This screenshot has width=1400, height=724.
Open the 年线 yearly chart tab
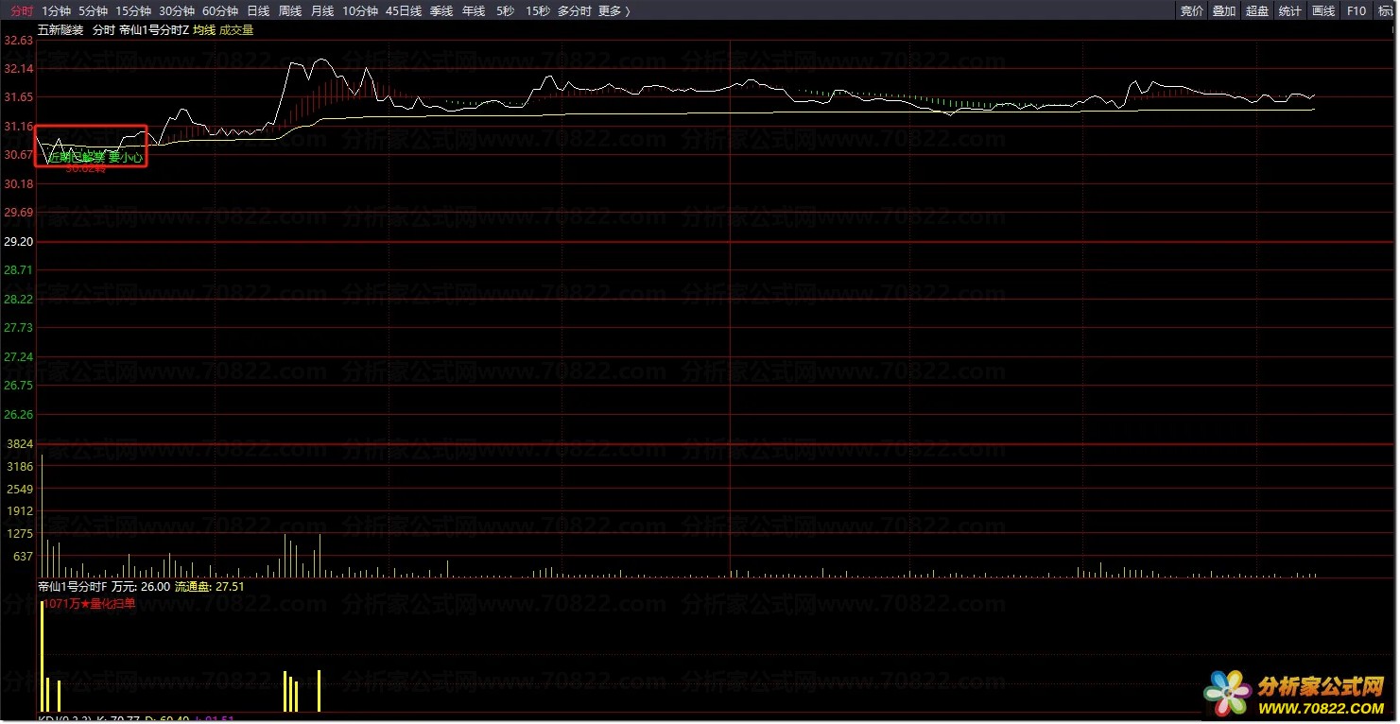(x=474, y=11)
